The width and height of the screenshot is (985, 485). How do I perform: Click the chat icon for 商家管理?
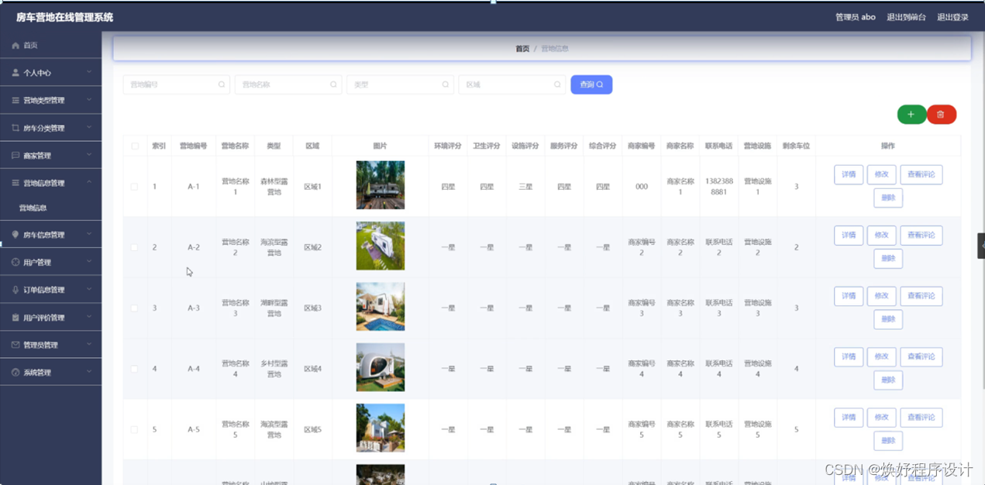15,156
